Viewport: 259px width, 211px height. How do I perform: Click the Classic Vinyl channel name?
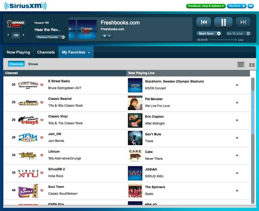pyautogui.click(x=58, y=117)
